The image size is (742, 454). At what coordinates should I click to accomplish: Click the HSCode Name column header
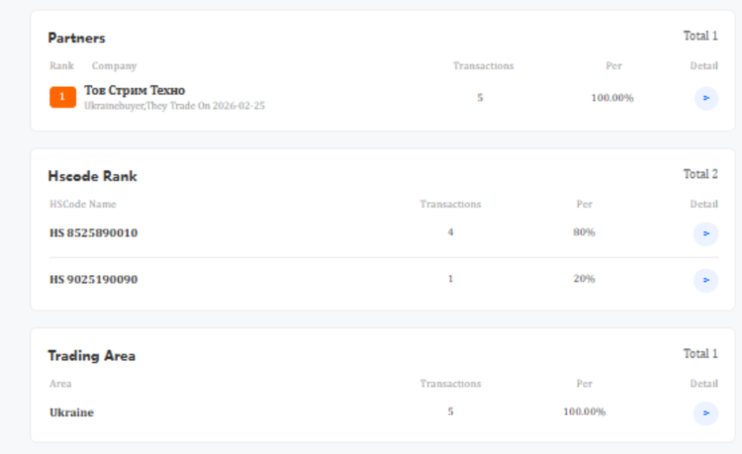(83, 204)
